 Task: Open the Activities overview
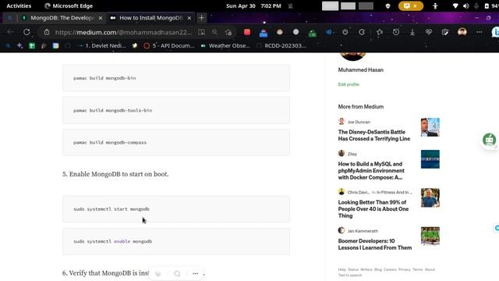(19, 5)
